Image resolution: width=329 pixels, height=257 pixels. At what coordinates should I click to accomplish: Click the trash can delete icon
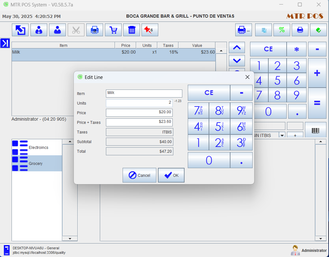[x=132, y=30]
